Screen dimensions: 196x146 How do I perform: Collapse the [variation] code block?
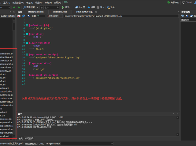tap(27, 34)
